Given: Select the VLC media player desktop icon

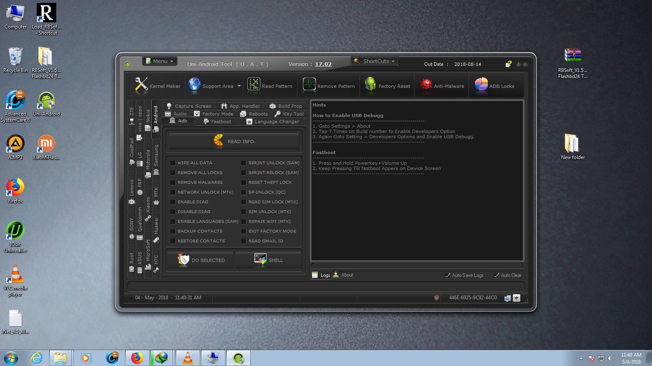Looking at the screenshot, I should coord(15,281).
